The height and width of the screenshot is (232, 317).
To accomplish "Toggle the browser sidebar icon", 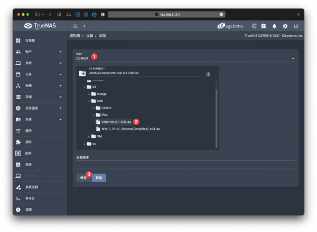I will point(37,14).
